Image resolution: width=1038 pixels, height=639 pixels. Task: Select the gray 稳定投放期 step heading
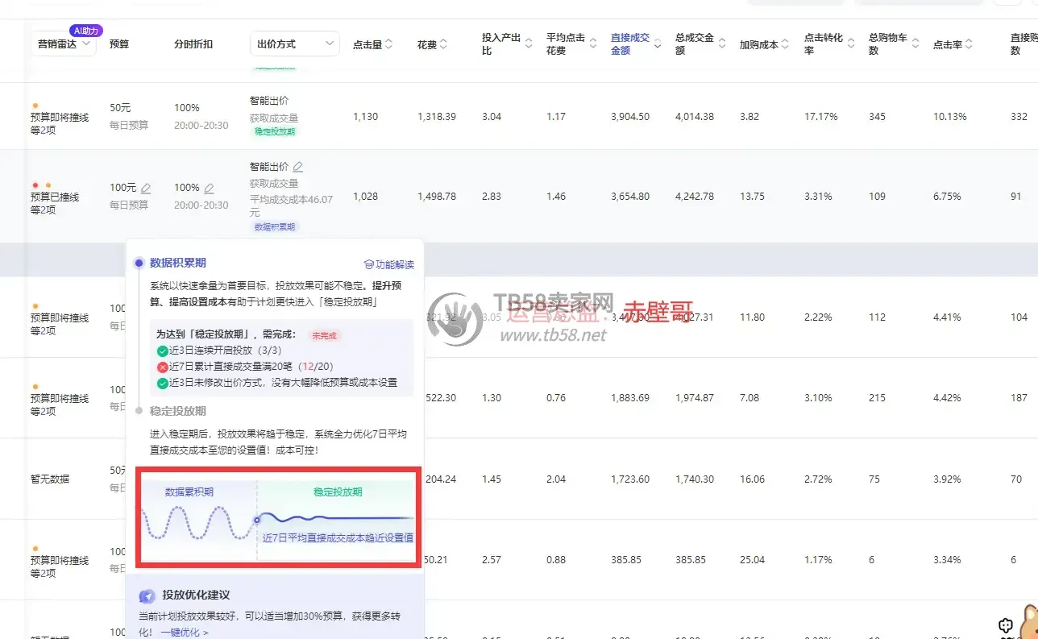point(178,411)
